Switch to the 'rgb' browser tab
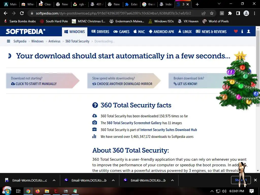The height and width of the screenshot is (195, 260). click(x=80, y=4)
